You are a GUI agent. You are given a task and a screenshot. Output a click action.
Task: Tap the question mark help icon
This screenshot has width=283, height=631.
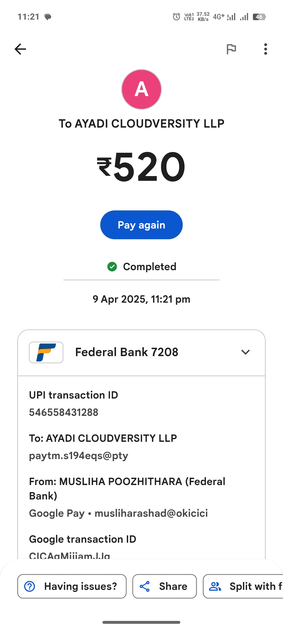click(x=30, y=586)
